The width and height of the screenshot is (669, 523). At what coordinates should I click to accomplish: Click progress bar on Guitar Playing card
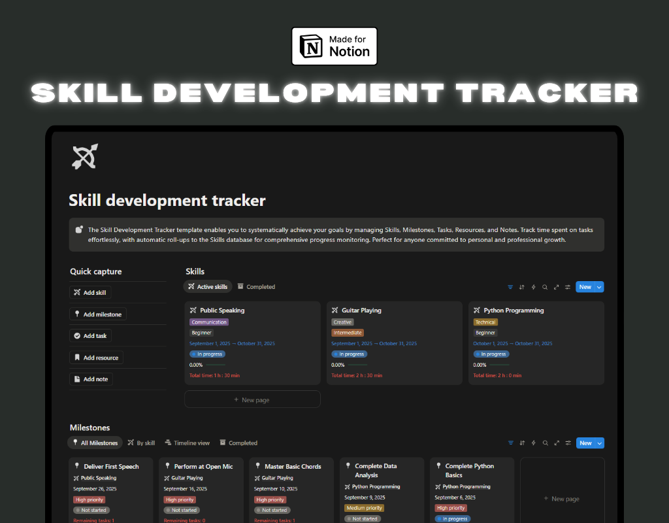pos(357,365)
